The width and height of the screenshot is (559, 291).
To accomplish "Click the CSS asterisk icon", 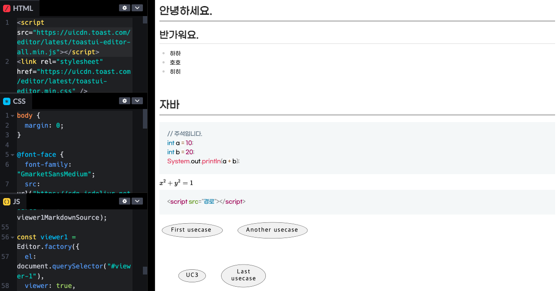I will click(7, 101).
